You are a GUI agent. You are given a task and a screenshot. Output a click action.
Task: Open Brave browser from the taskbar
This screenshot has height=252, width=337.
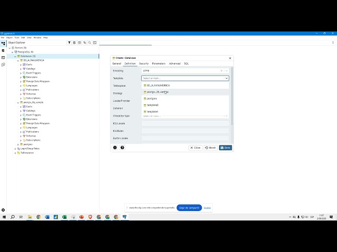pos(90,217)
